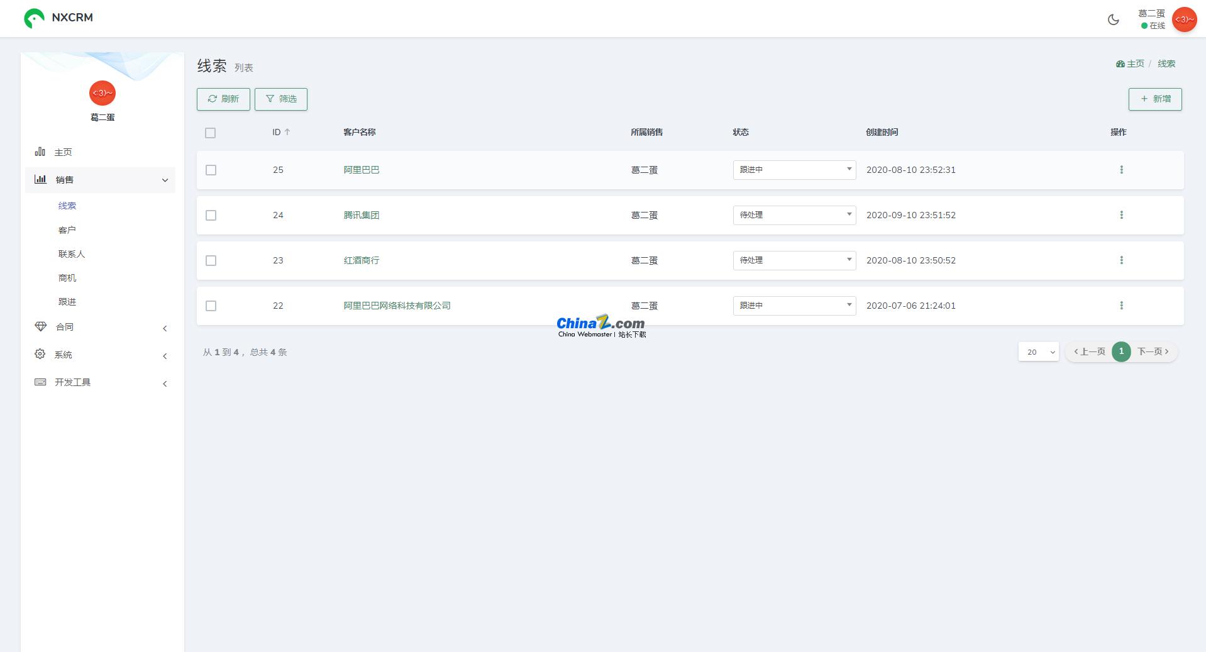1206x652 pixels.
Task: Open the 腾讯集团 customer link
Action: tap(362, 215)
